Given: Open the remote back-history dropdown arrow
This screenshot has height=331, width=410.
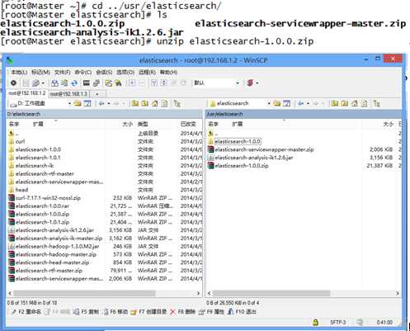Looking at the screenshot, I should pos(309,104).
